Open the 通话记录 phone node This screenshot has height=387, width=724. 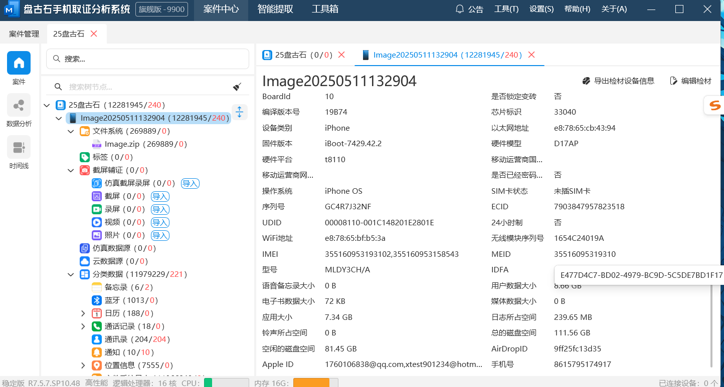tap(128, 326)
